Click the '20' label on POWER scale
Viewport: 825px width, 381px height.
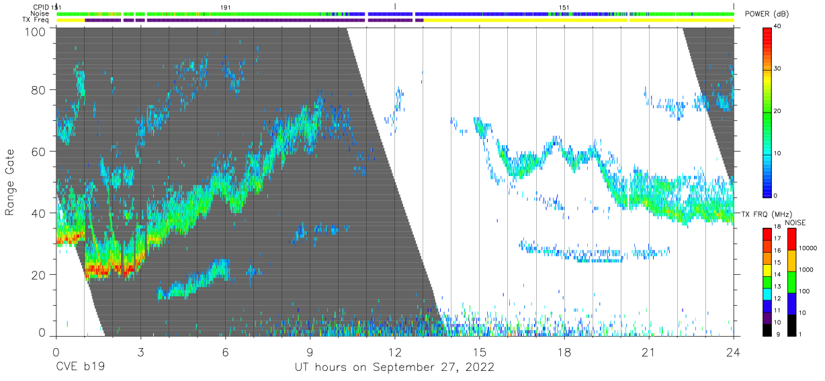(x=777, y=112)
